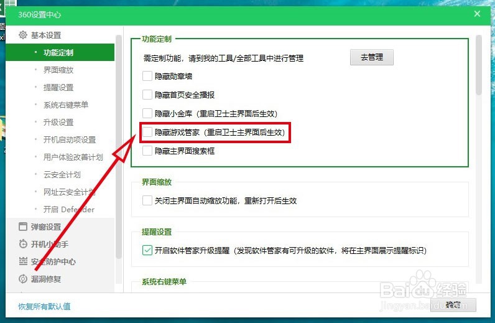The height and width of the screenshot is (323, 495).
Task: Open 网址云安全计划 sidebar item
Action: click(69, 192)
